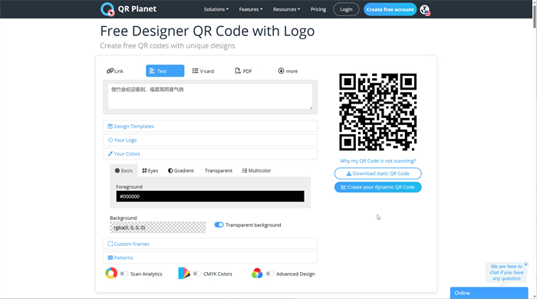The width and height of the screenshot is (537, 299).
Task: Open the Features dropdown menu
Action: tap(251, 9)
